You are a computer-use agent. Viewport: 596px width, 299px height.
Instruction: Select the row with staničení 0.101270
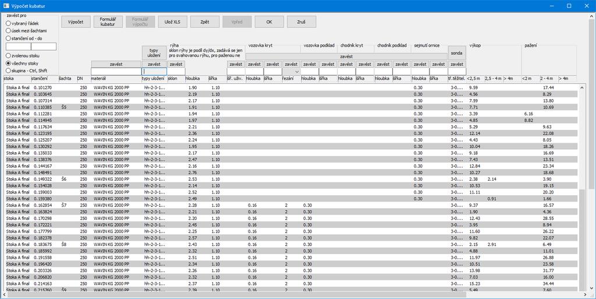pyautogui.click(x=291, y=87)
